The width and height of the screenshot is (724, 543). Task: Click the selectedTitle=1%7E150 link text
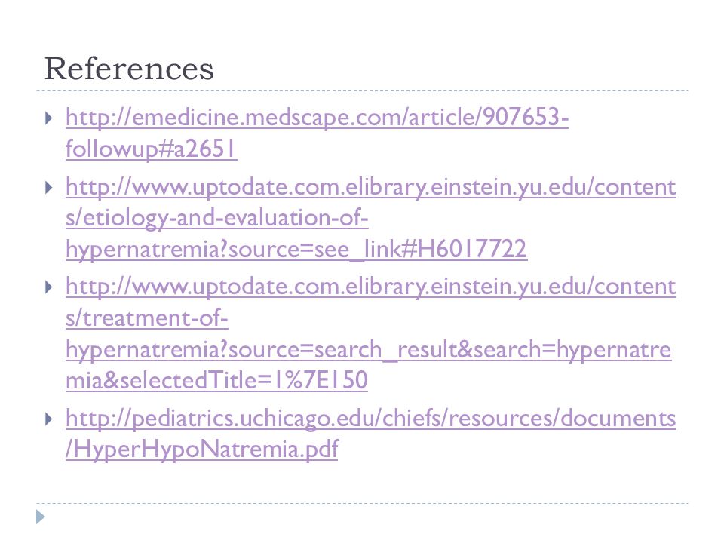[x=216, y=380]
